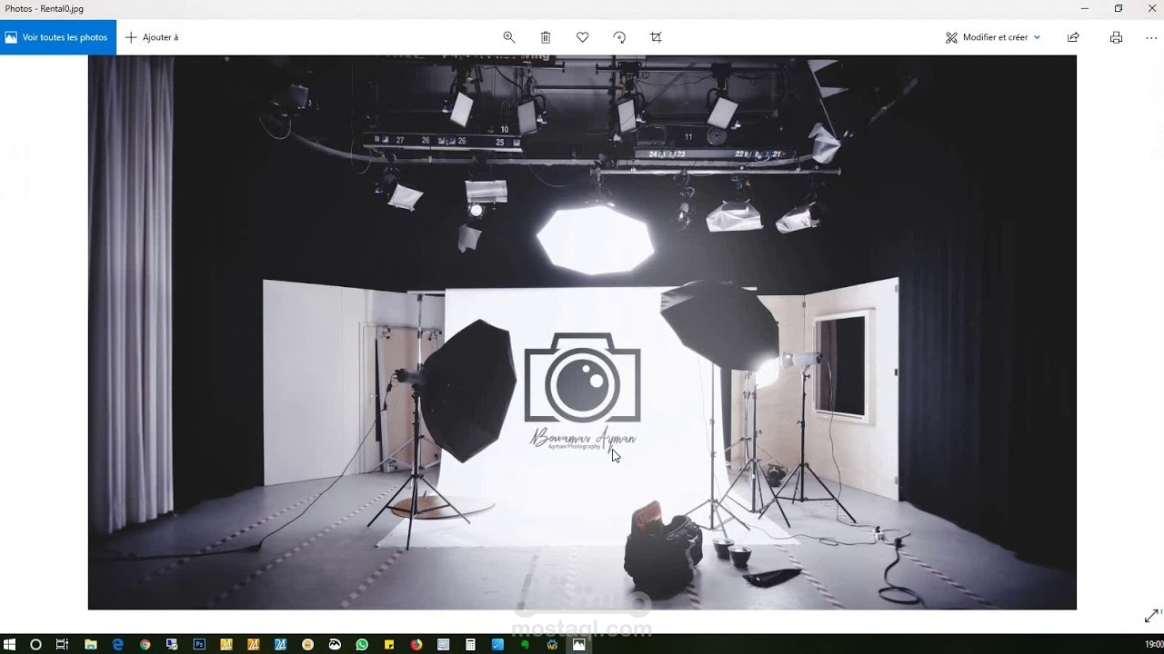
Task: Share the photo using the share icon
Action: coord(1073,37)
